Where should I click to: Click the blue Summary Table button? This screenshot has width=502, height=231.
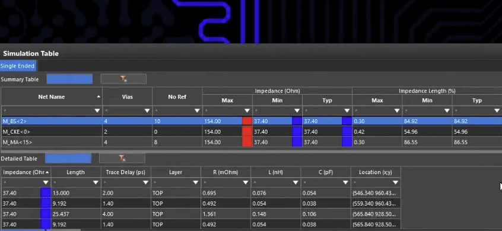[x=69, y=79]
